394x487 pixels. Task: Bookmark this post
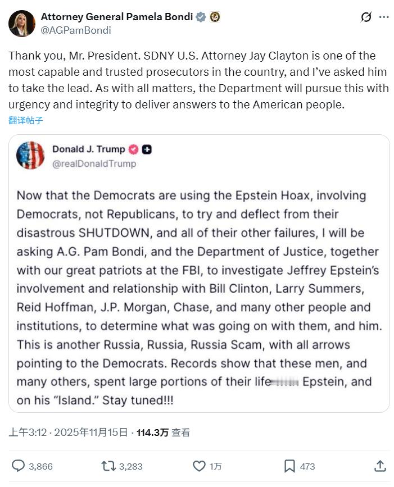(x=290, y=466)
